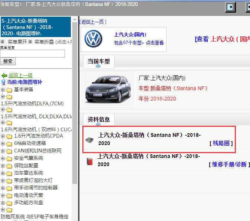This screenshot has height=221, width=250.
Task: Expand node above 1.5升汽油发动机DLFA label
Action: (x=3, y=96)
